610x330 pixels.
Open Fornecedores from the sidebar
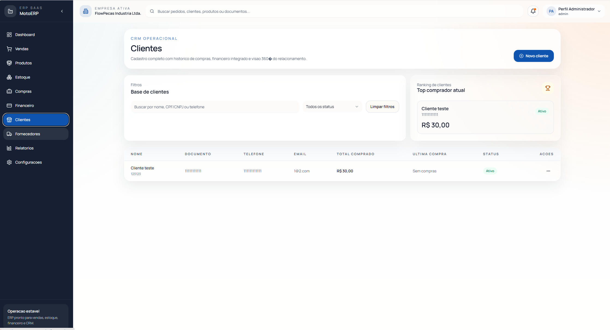point(36,134)
